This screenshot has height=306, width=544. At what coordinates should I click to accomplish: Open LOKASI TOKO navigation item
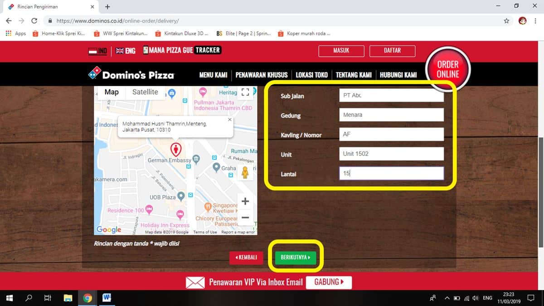click(x=312, y=75)
